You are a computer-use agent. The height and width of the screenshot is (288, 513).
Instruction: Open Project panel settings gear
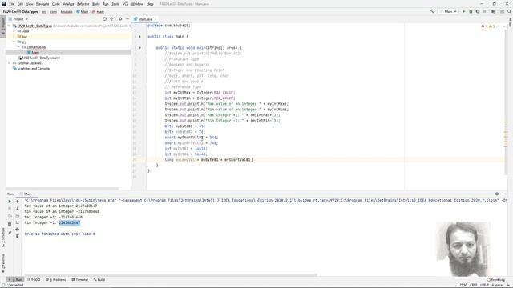coord(120,19)
